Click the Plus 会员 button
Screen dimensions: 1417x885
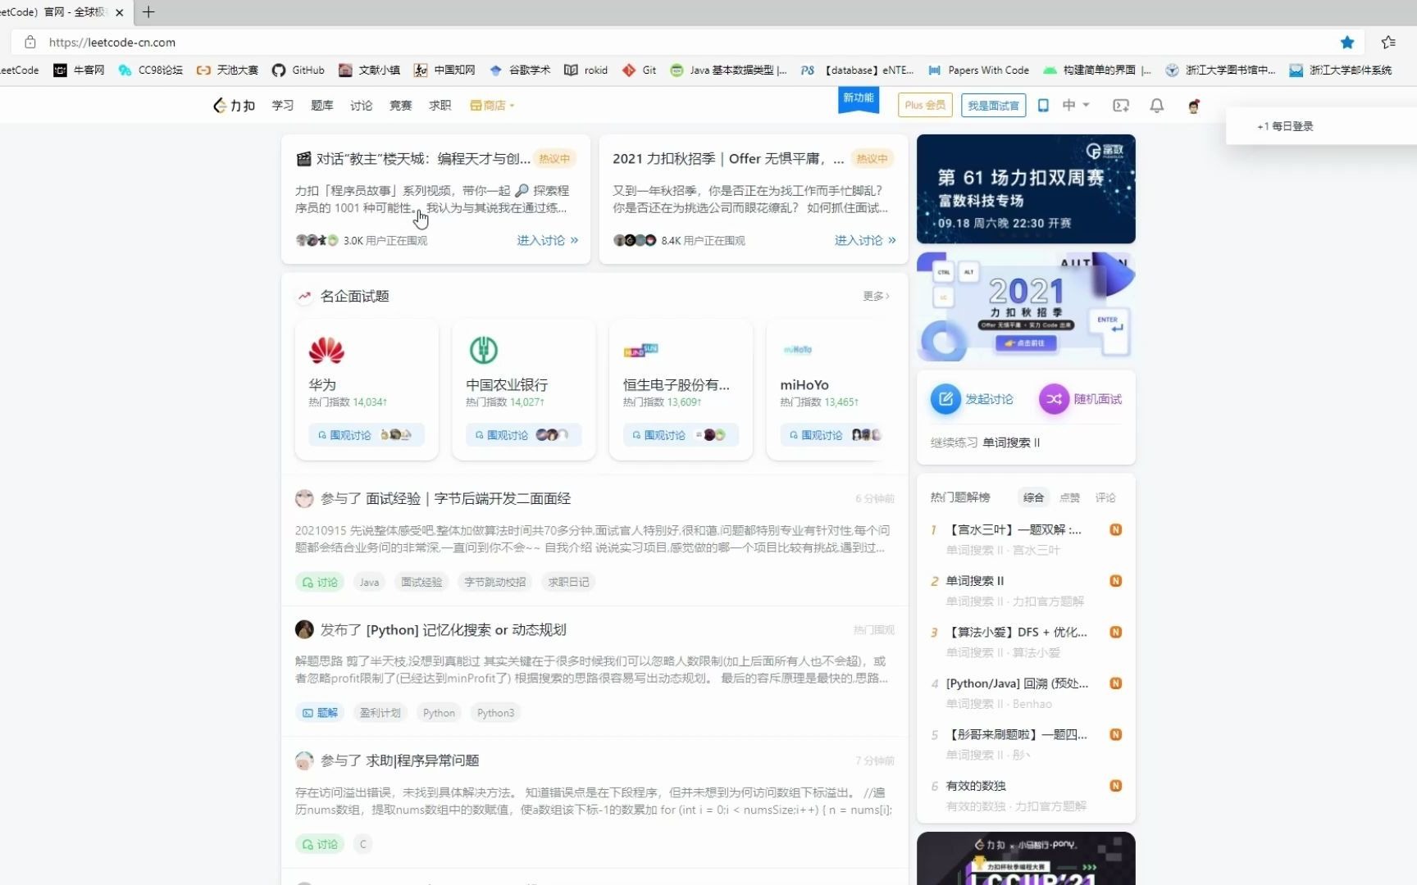pyautogui.click(x=925, y=106)
